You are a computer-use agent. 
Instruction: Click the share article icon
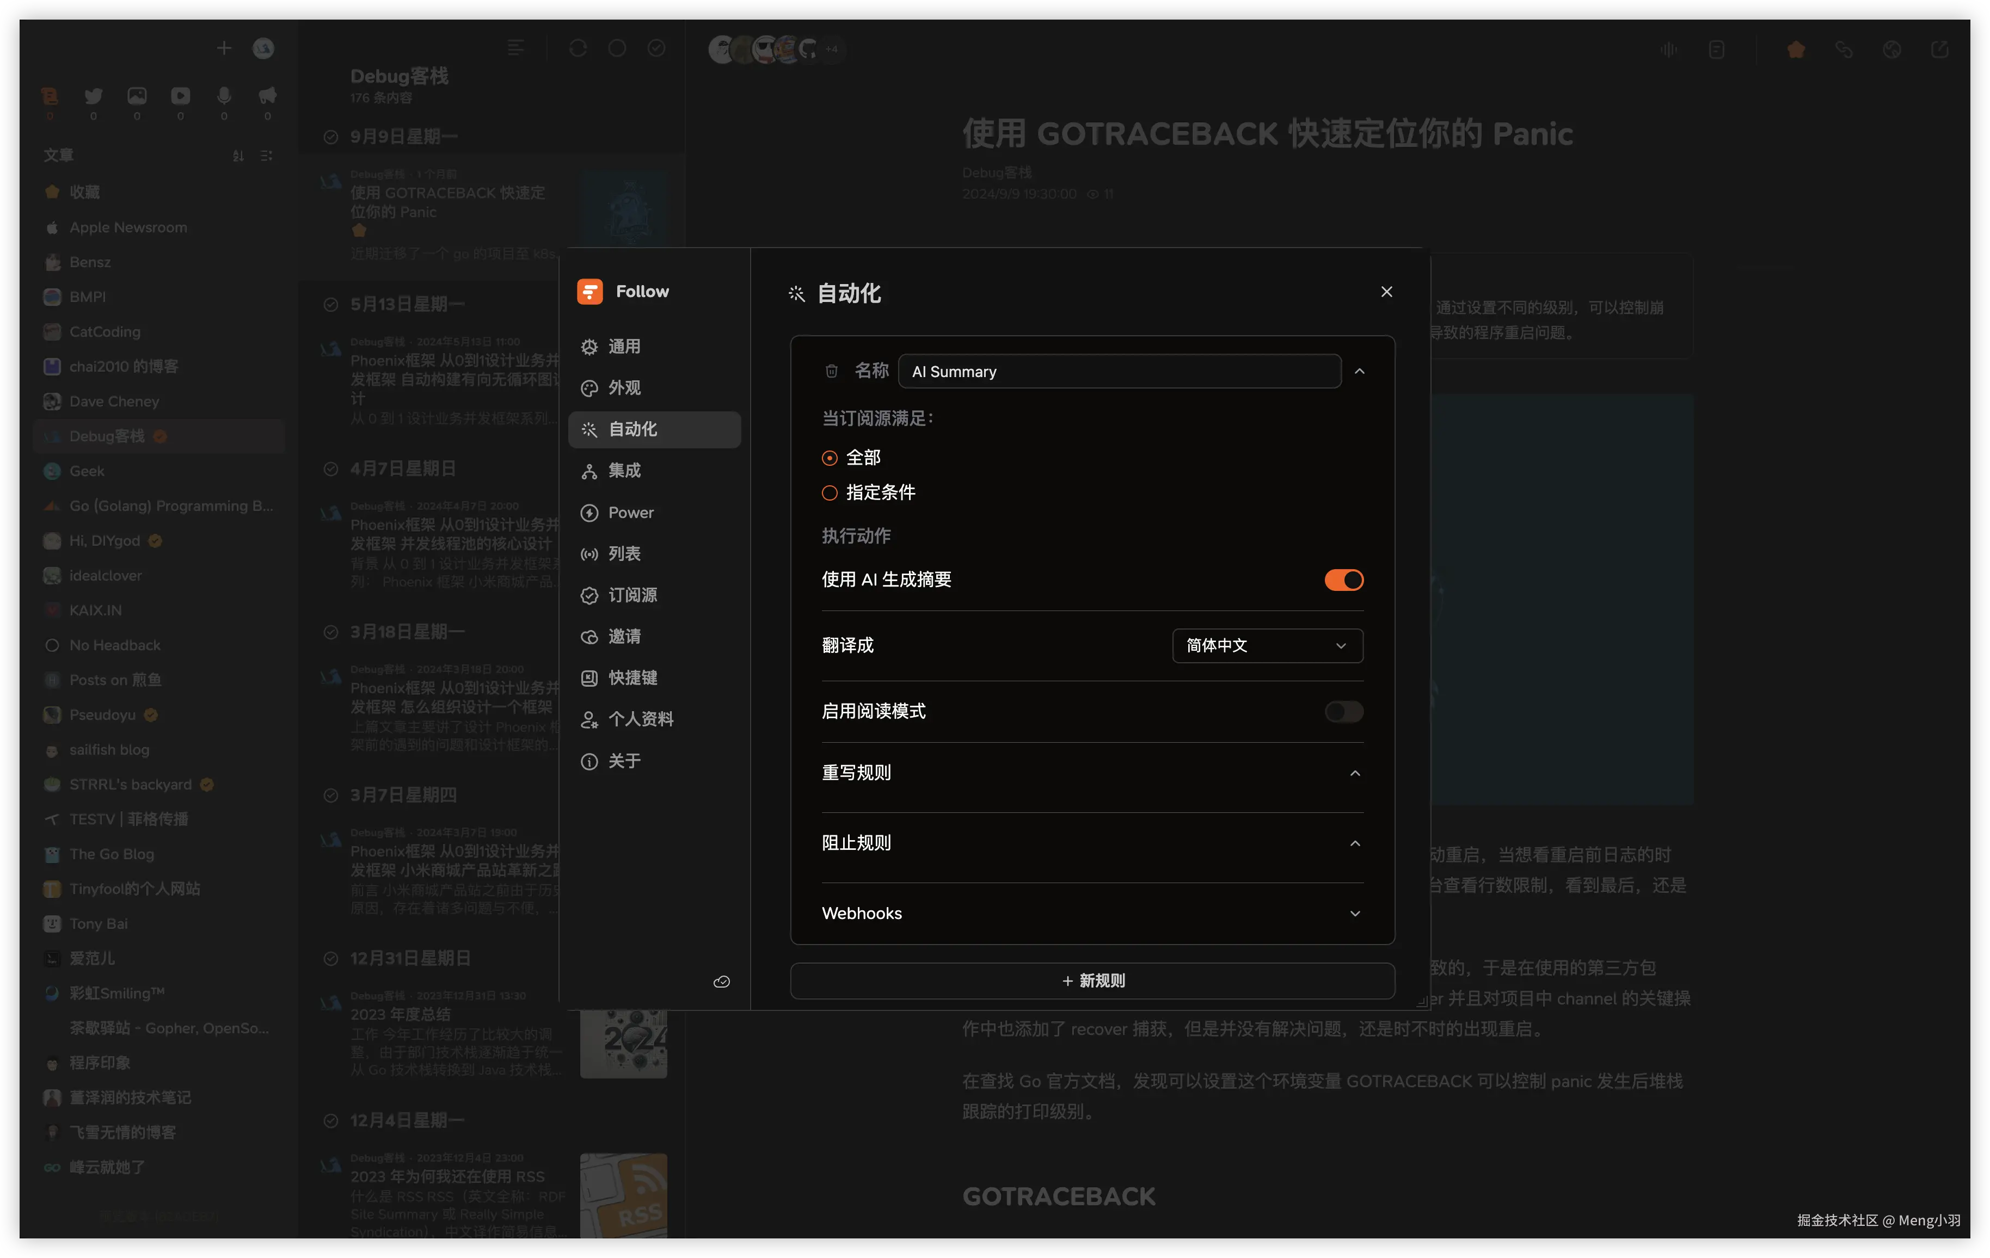(x=1939, y=51)
